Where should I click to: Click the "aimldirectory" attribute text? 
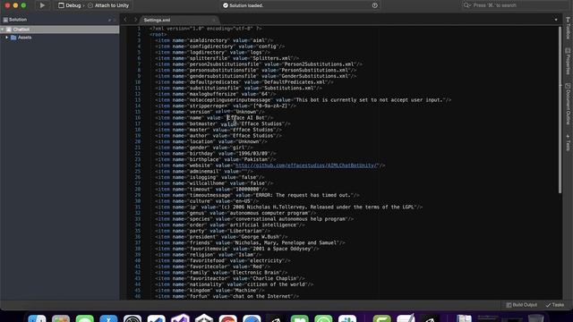tap(208, 40)
